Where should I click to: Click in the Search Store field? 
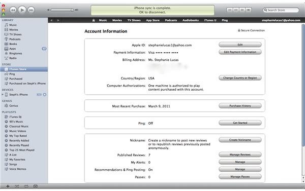(x=281, y=10)
